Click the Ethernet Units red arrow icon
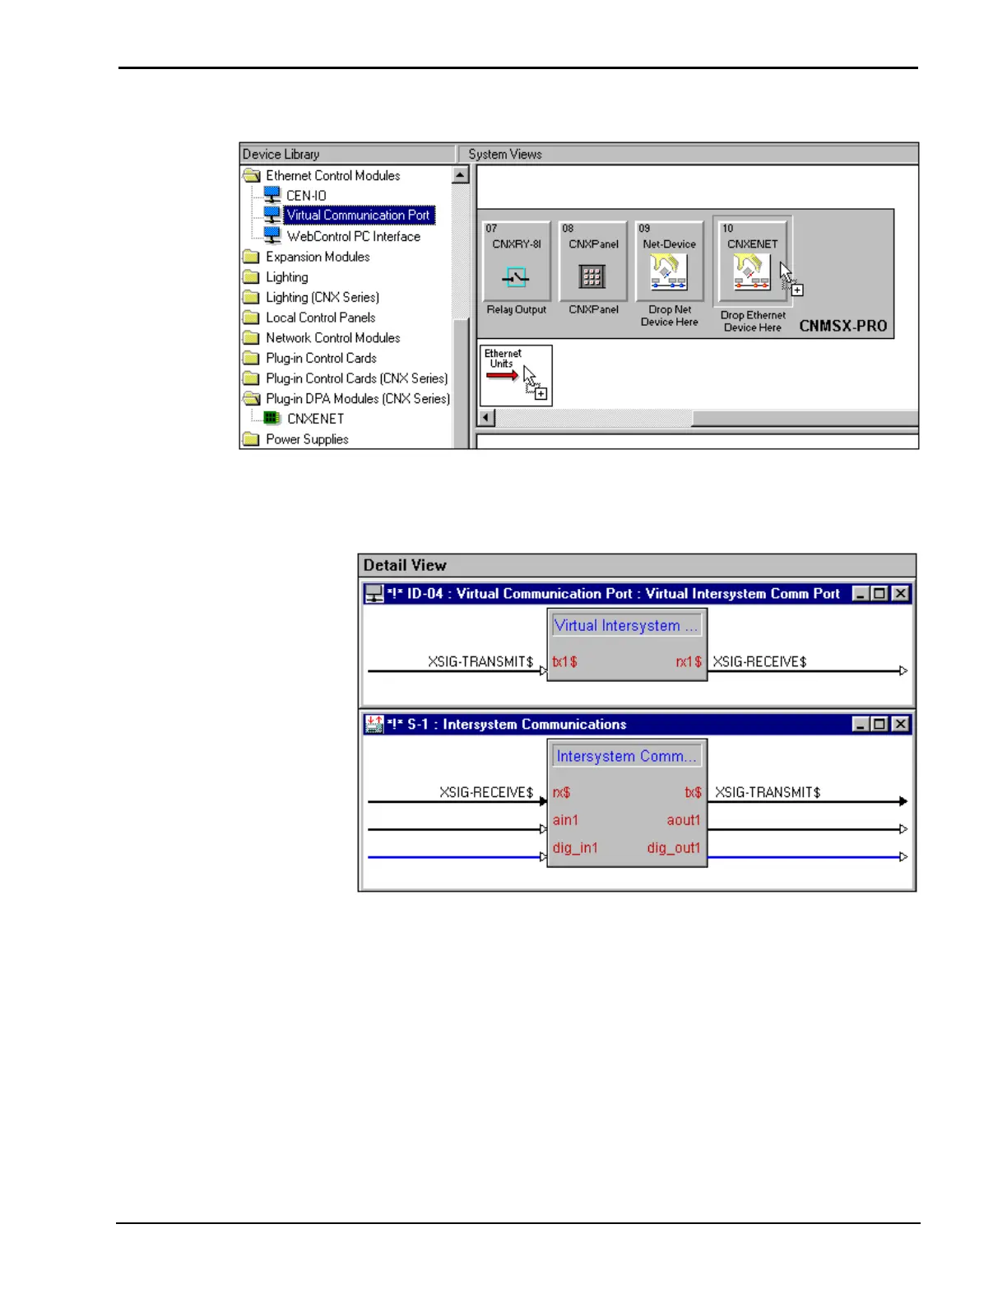This screenshot has height=1303, width=1007. [502, 376]
